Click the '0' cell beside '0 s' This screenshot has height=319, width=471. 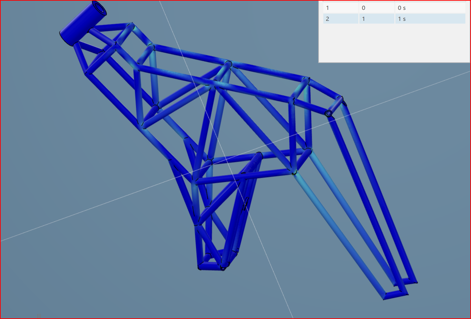click(x=377, y=8)
